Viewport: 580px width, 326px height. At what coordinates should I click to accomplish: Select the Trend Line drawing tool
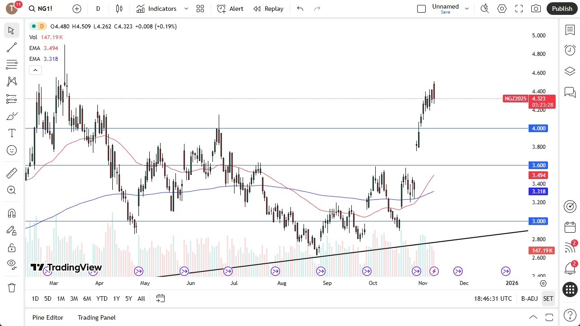tap(11, 47)
